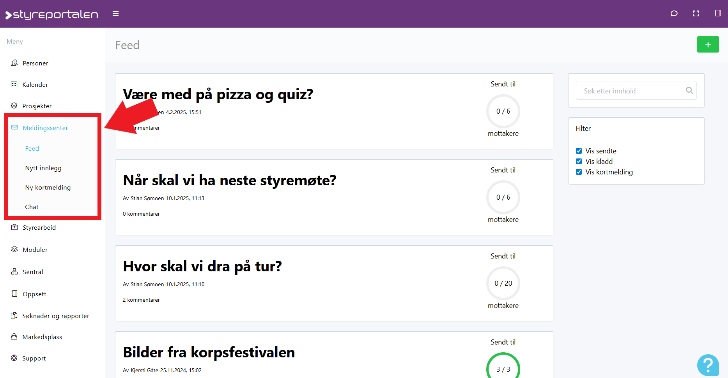Image resolution: width=728 pixels, height=378 pixels.
Task: Open post 'Når skal vi ha neste styremøte?'
Action: point(229,181)
